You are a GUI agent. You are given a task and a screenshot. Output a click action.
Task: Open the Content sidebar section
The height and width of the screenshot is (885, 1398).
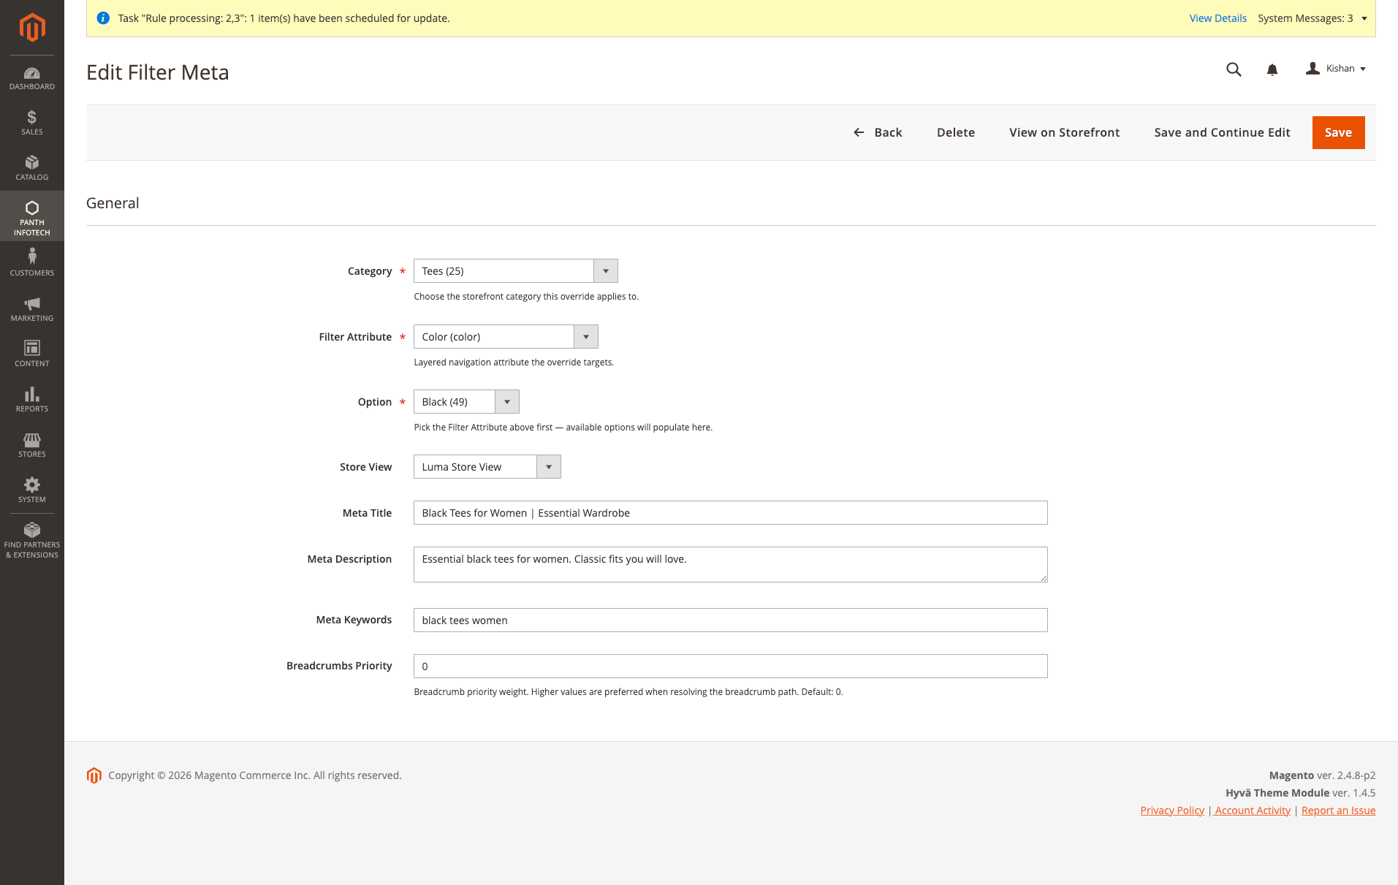coord(31,353)
